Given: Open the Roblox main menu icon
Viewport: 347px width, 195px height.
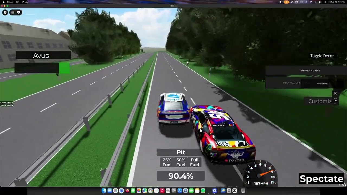Looking at the screenshot, I should (x=5, y=12).
